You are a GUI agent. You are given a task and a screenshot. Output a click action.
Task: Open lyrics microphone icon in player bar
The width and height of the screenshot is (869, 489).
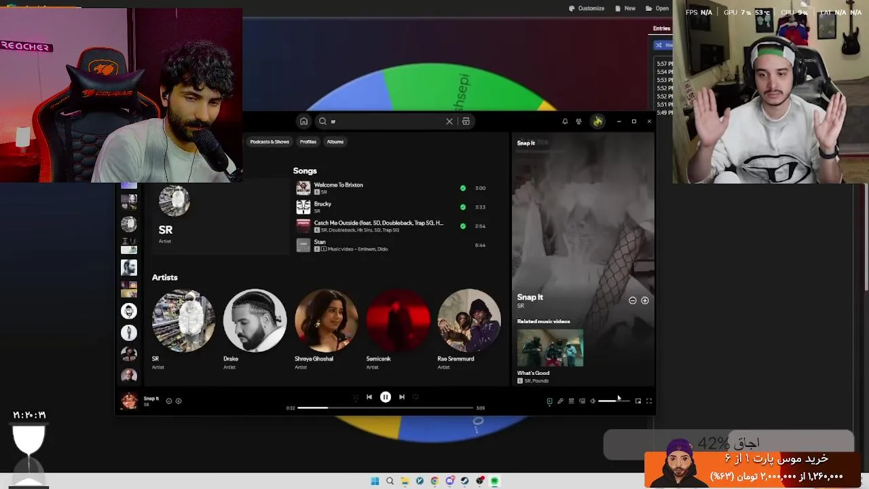(560, 401)
